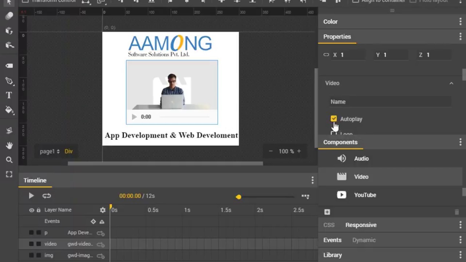The height and width of the screenshot is (262, 466).
Task: Toggle all layers lock icon
Action: pos(39,210)
